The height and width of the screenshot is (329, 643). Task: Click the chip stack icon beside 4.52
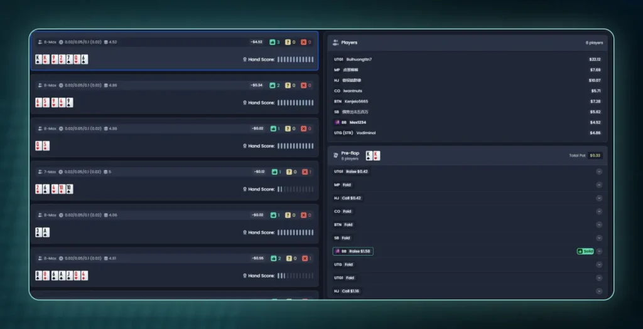tap(106, 42)
